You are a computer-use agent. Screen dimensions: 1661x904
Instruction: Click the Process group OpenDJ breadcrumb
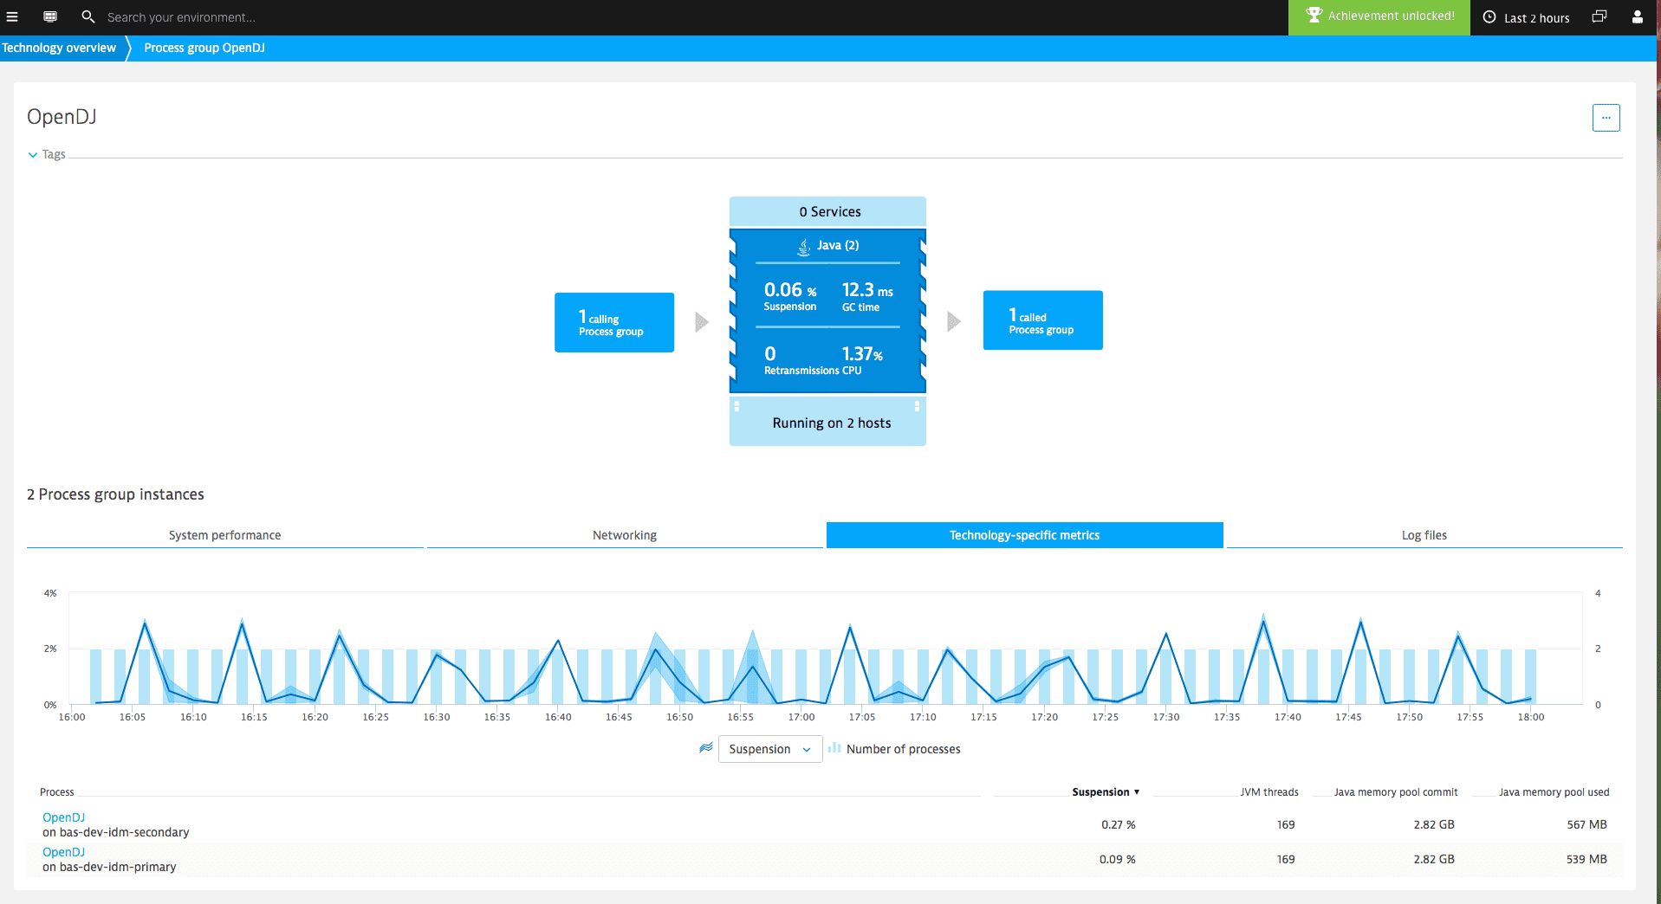204,48
